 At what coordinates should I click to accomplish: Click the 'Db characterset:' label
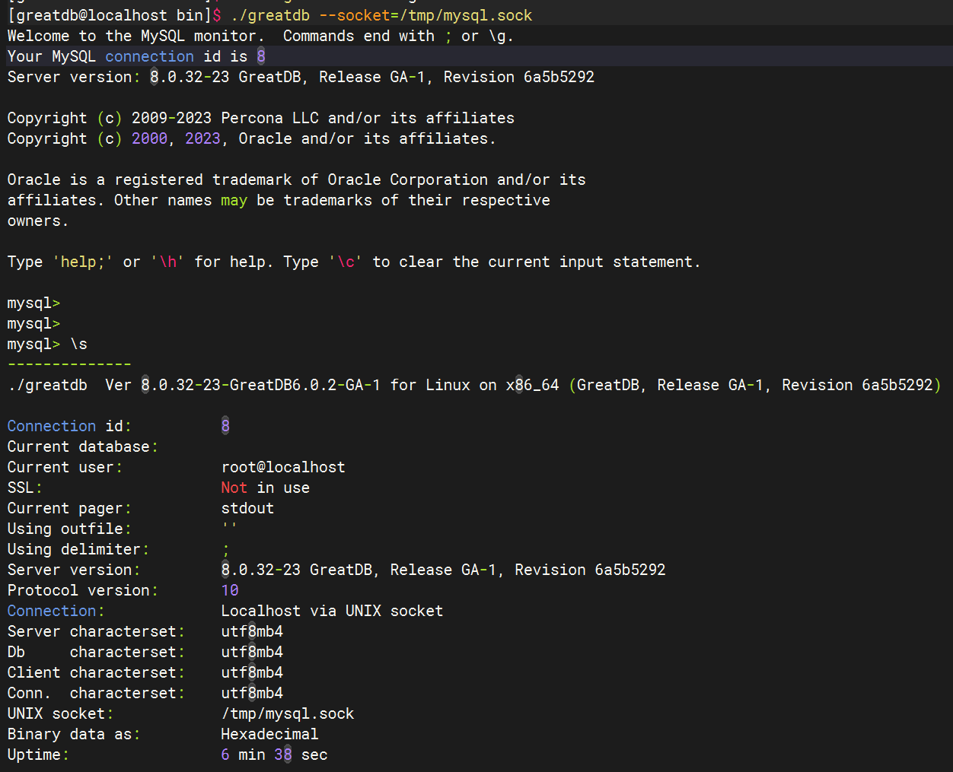coord(96,652)
